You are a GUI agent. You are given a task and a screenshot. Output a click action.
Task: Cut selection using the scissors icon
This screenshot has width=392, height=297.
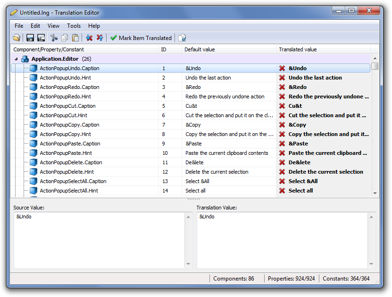[x=54, y=38]
